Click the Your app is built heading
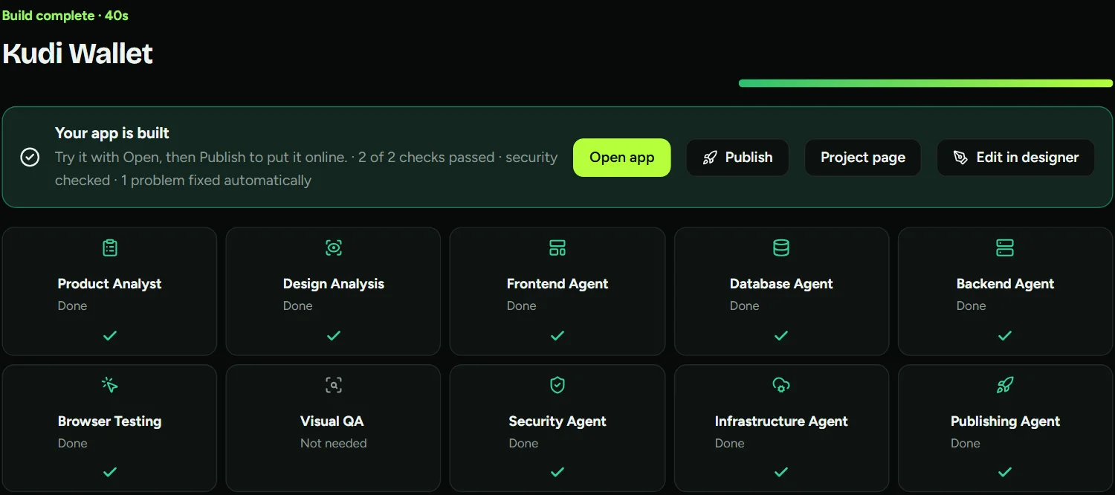This screenshot has height=495, width=1115. (112, 133)
